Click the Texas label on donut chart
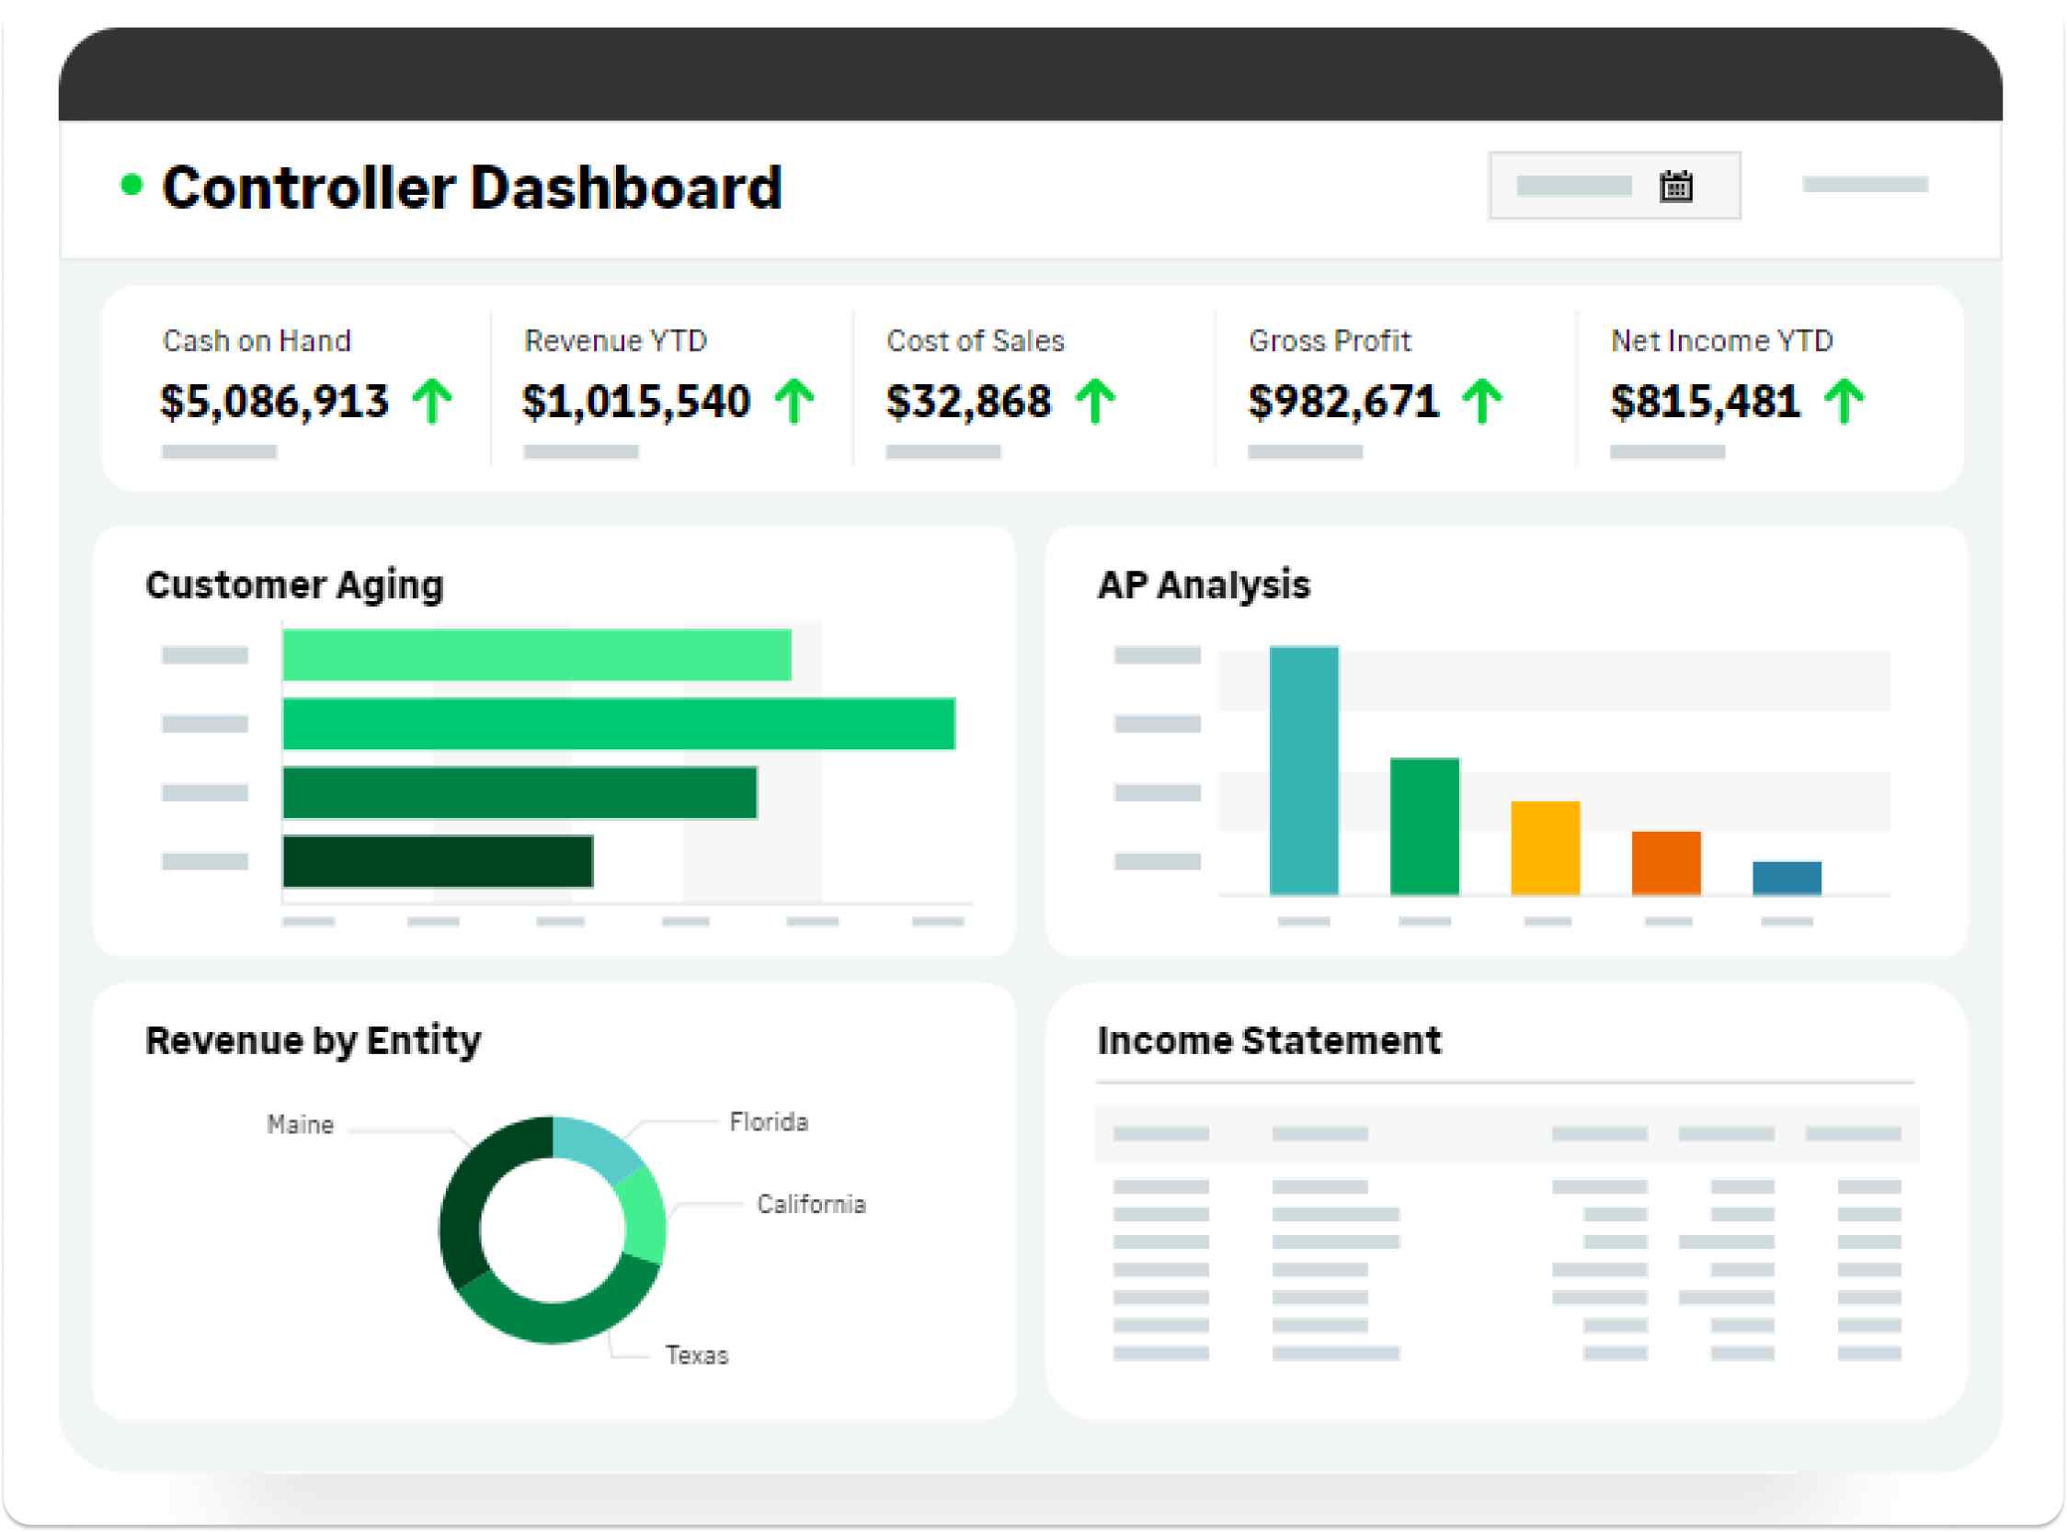The height and width of the screenshot is (1532, 2067). click(697, 1356)
